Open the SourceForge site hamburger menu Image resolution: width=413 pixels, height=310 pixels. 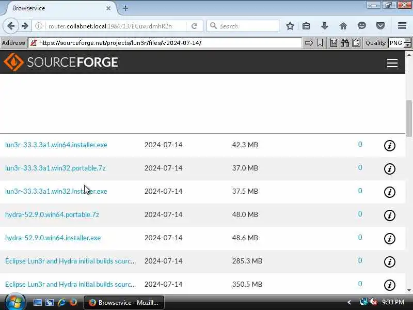pyautogui.click(x=392, y=63)
